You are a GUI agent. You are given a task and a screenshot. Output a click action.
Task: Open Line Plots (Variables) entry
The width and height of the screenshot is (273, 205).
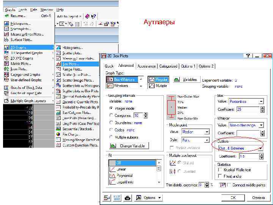(x=77, y=118)
